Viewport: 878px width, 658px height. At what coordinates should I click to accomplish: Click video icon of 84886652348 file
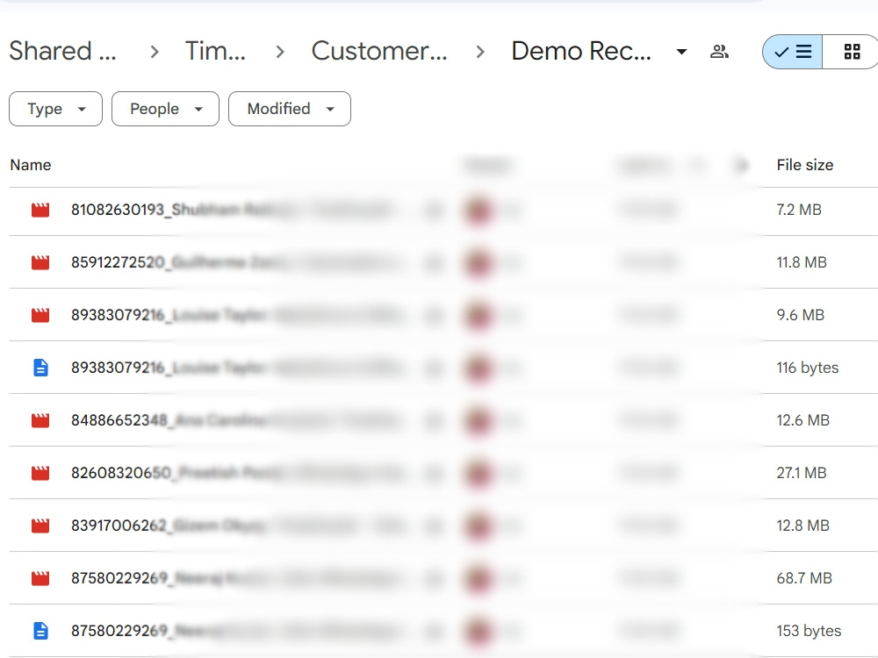tap(40, 420)
